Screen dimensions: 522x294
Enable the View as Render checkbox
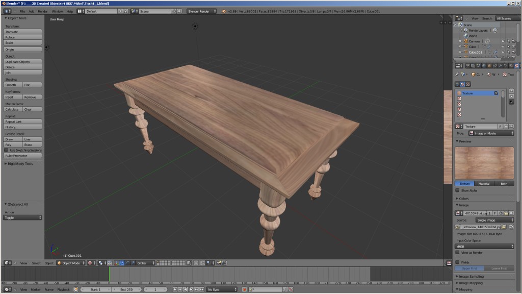pos(457,252)
